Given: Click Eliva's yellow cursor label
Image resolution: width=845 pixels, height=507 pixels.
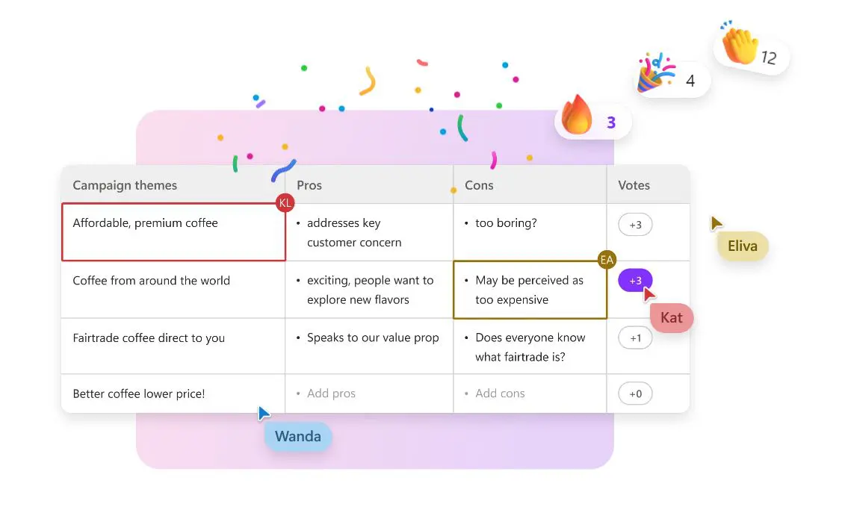Looking at the screenshot, I should pos(743,246).
